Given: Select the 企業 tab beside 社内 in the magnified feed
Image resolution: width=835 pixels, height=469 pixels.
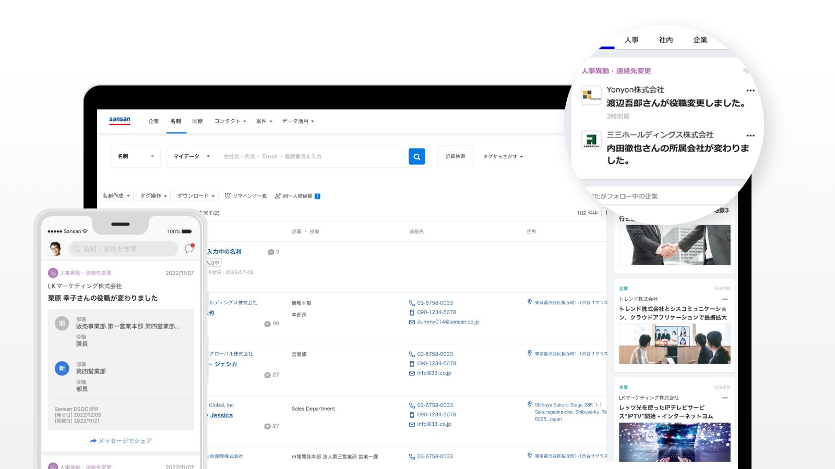Looking at the screenshot, I should coord(700,40).
